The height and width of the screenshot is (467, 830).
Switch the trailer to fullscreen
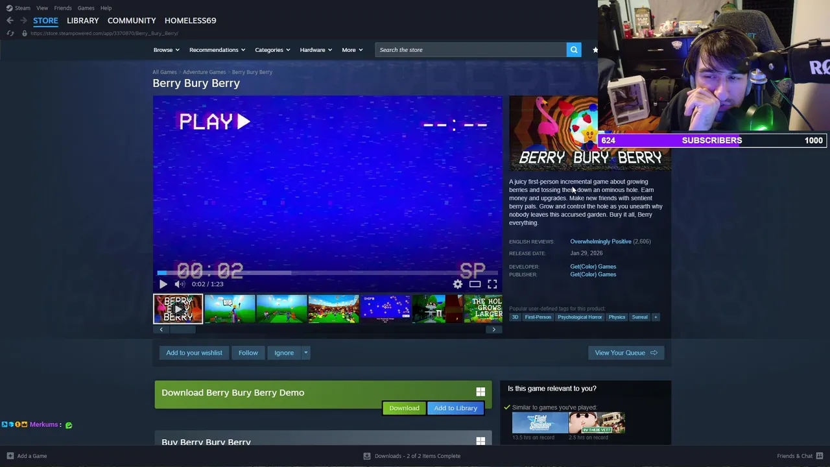[492, 284]
